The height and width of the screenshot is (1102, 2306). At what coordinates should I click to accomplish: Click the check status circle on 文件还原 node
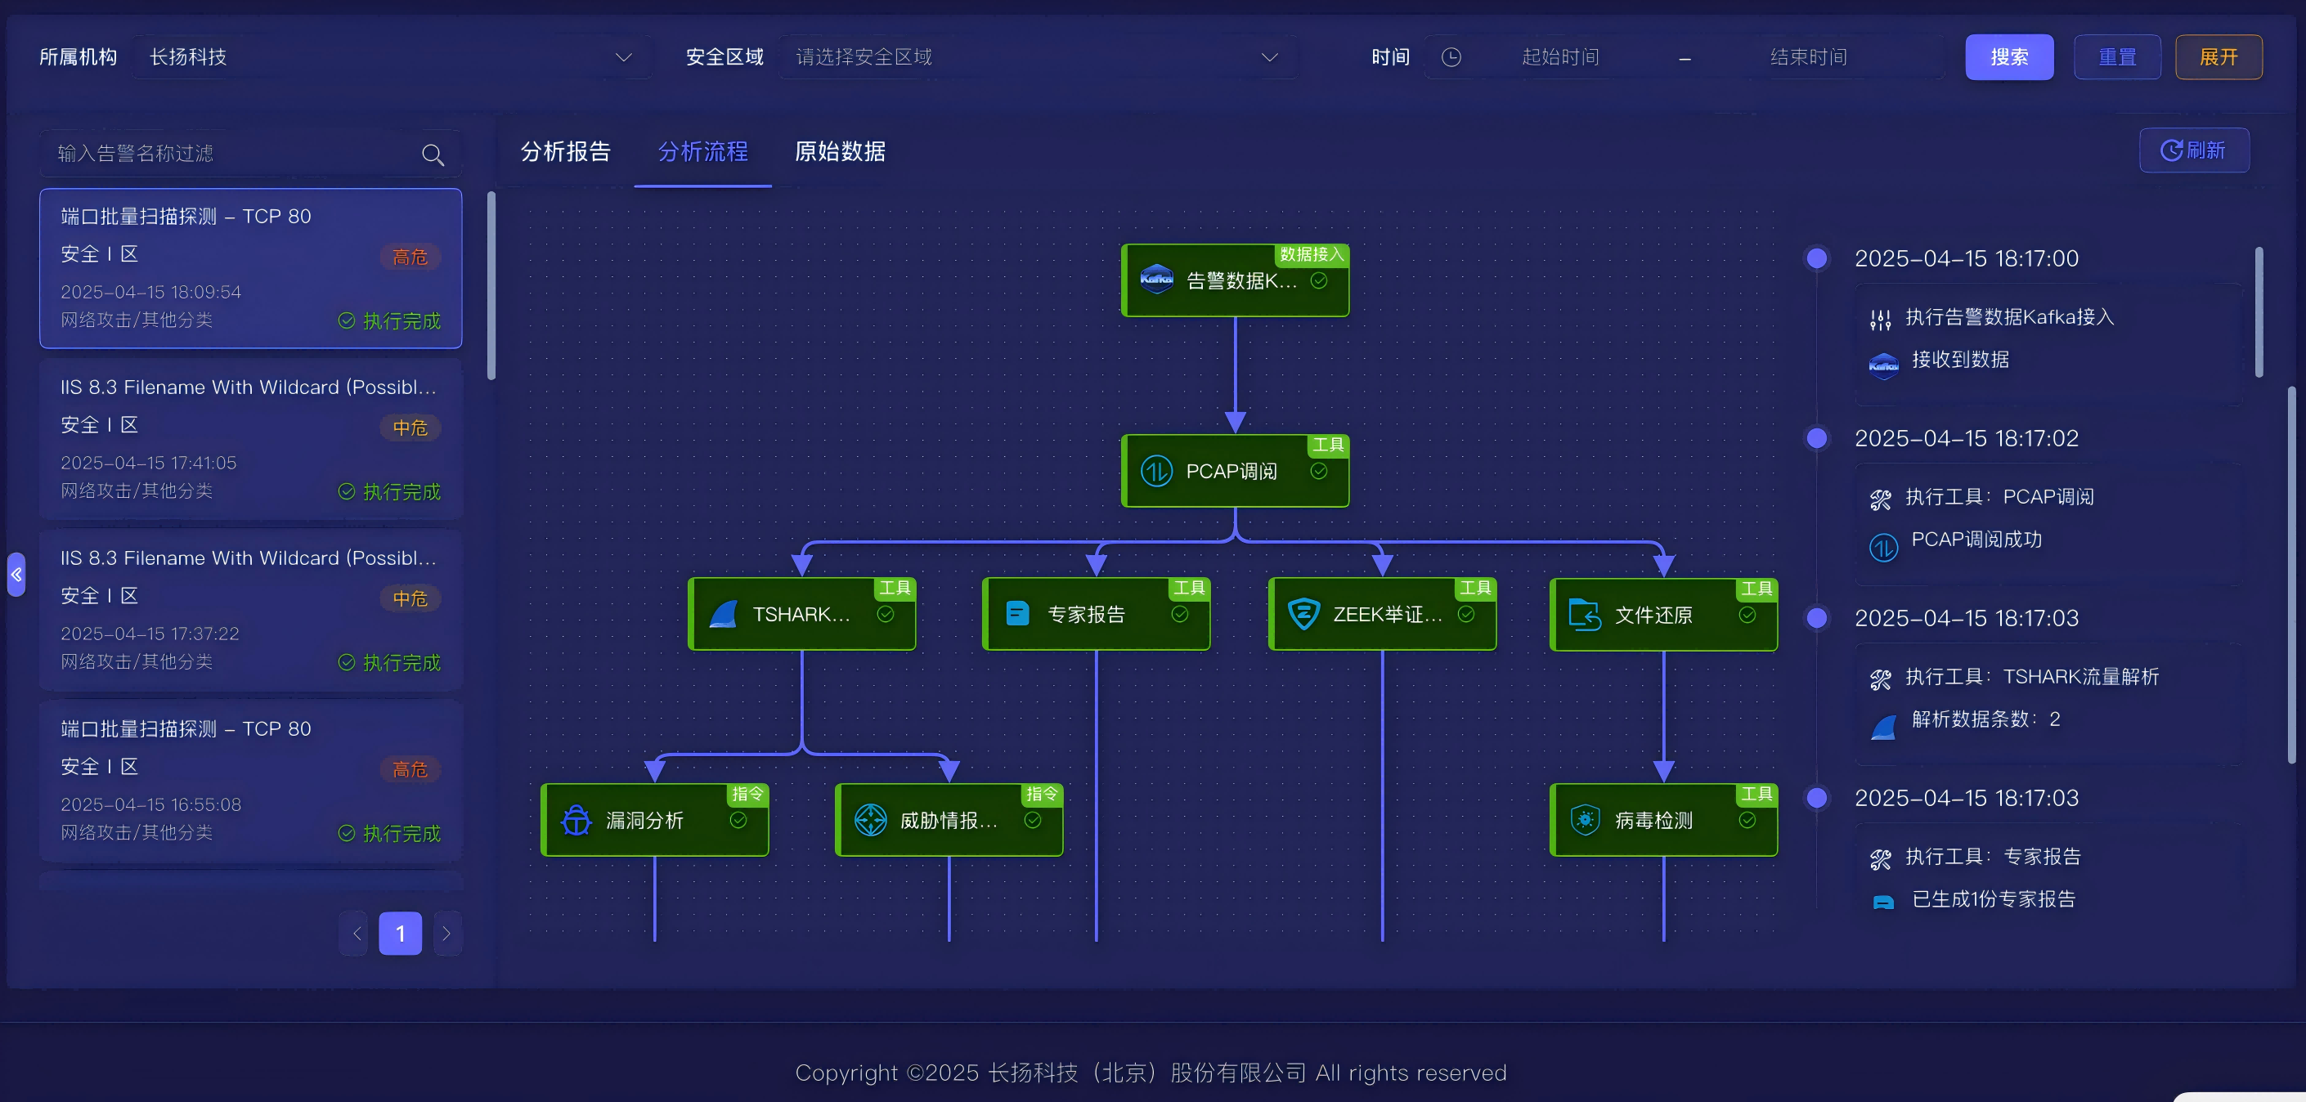coord(1747,615)
